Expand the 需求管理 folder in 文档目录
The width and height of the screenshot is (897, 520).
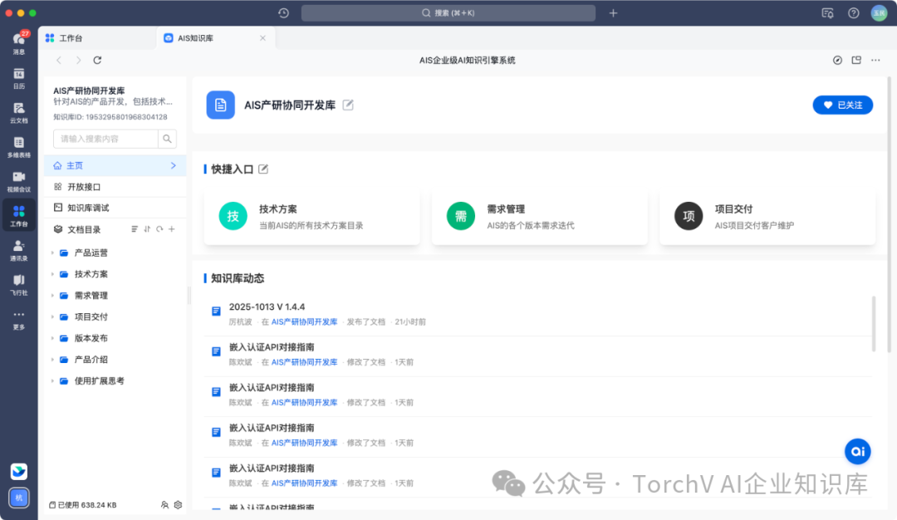52,295
